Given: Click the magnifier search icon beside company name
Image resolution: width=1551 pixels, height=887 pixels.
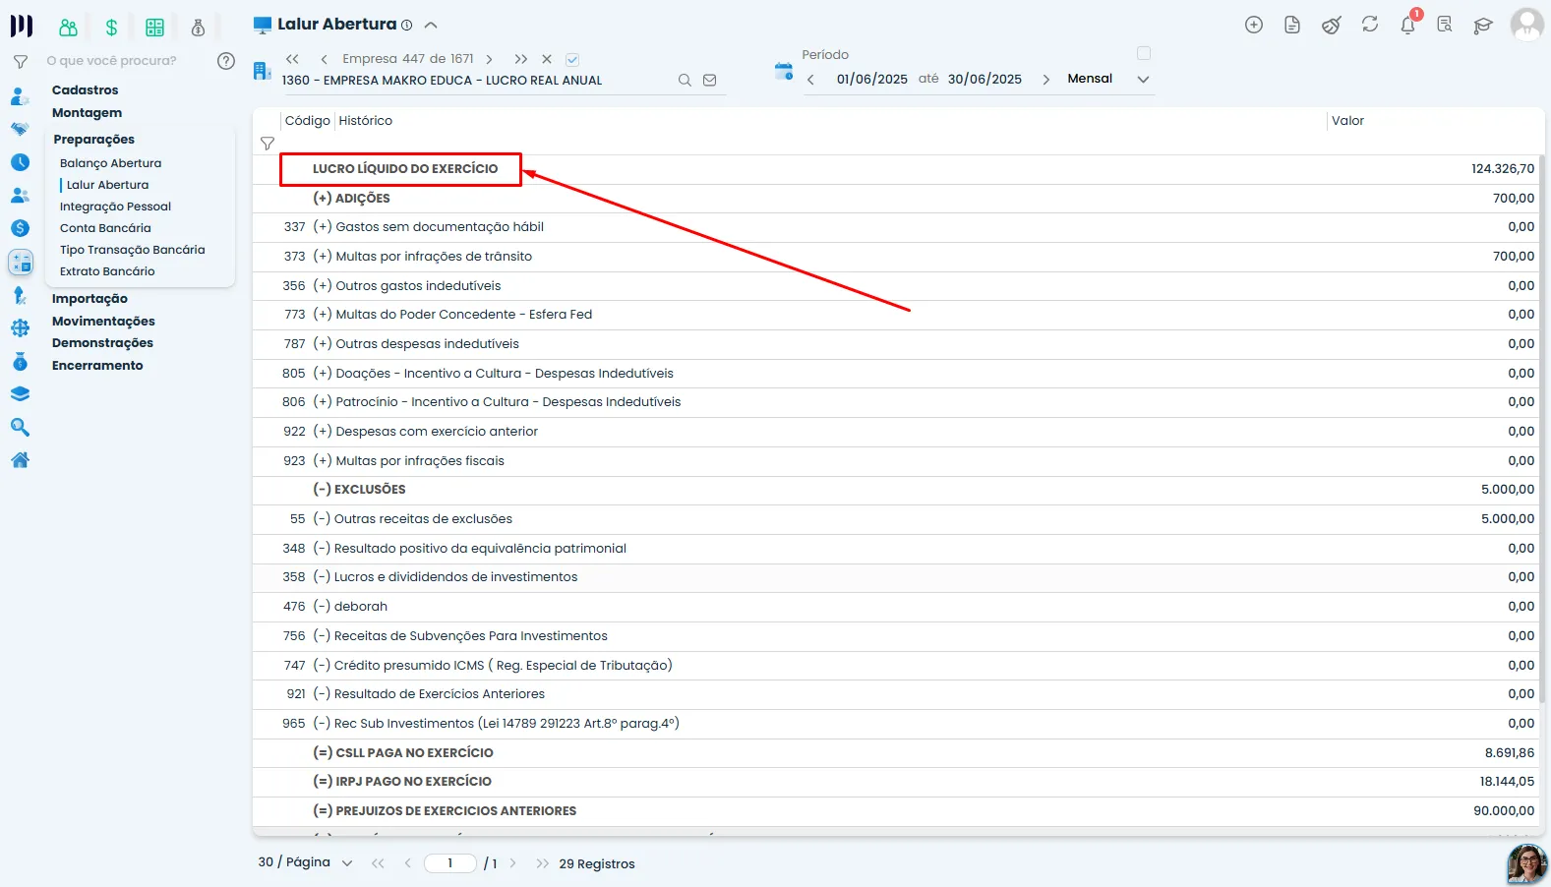Looking at the screenshot, I should pyautogui.click(x=685, y=81).
